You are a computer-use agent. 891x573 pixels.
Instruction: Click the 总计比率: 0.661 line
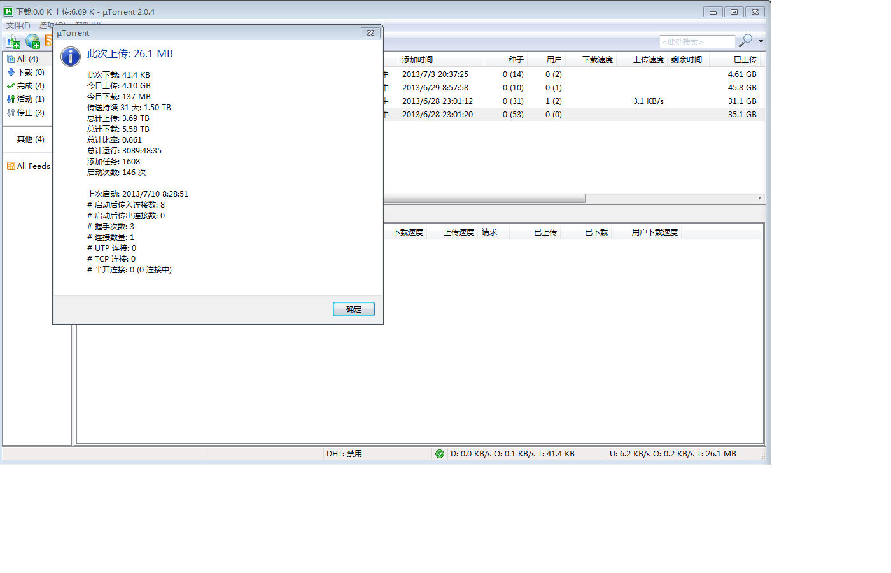tap(115, 140)
